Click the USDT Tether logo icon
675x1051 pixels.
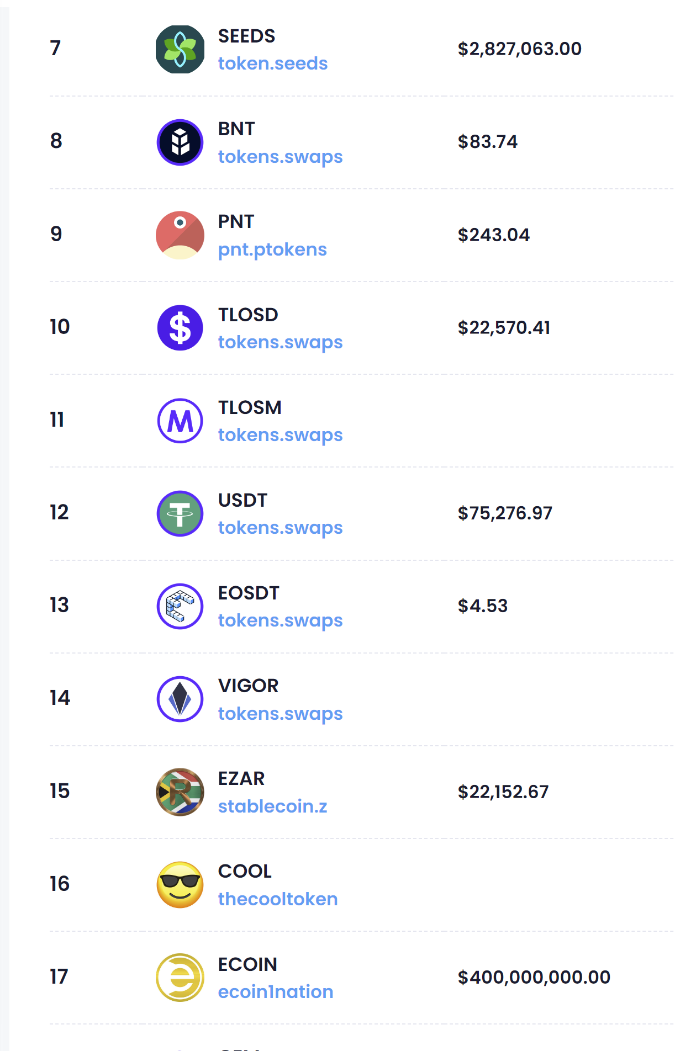(x=180, y=513)
